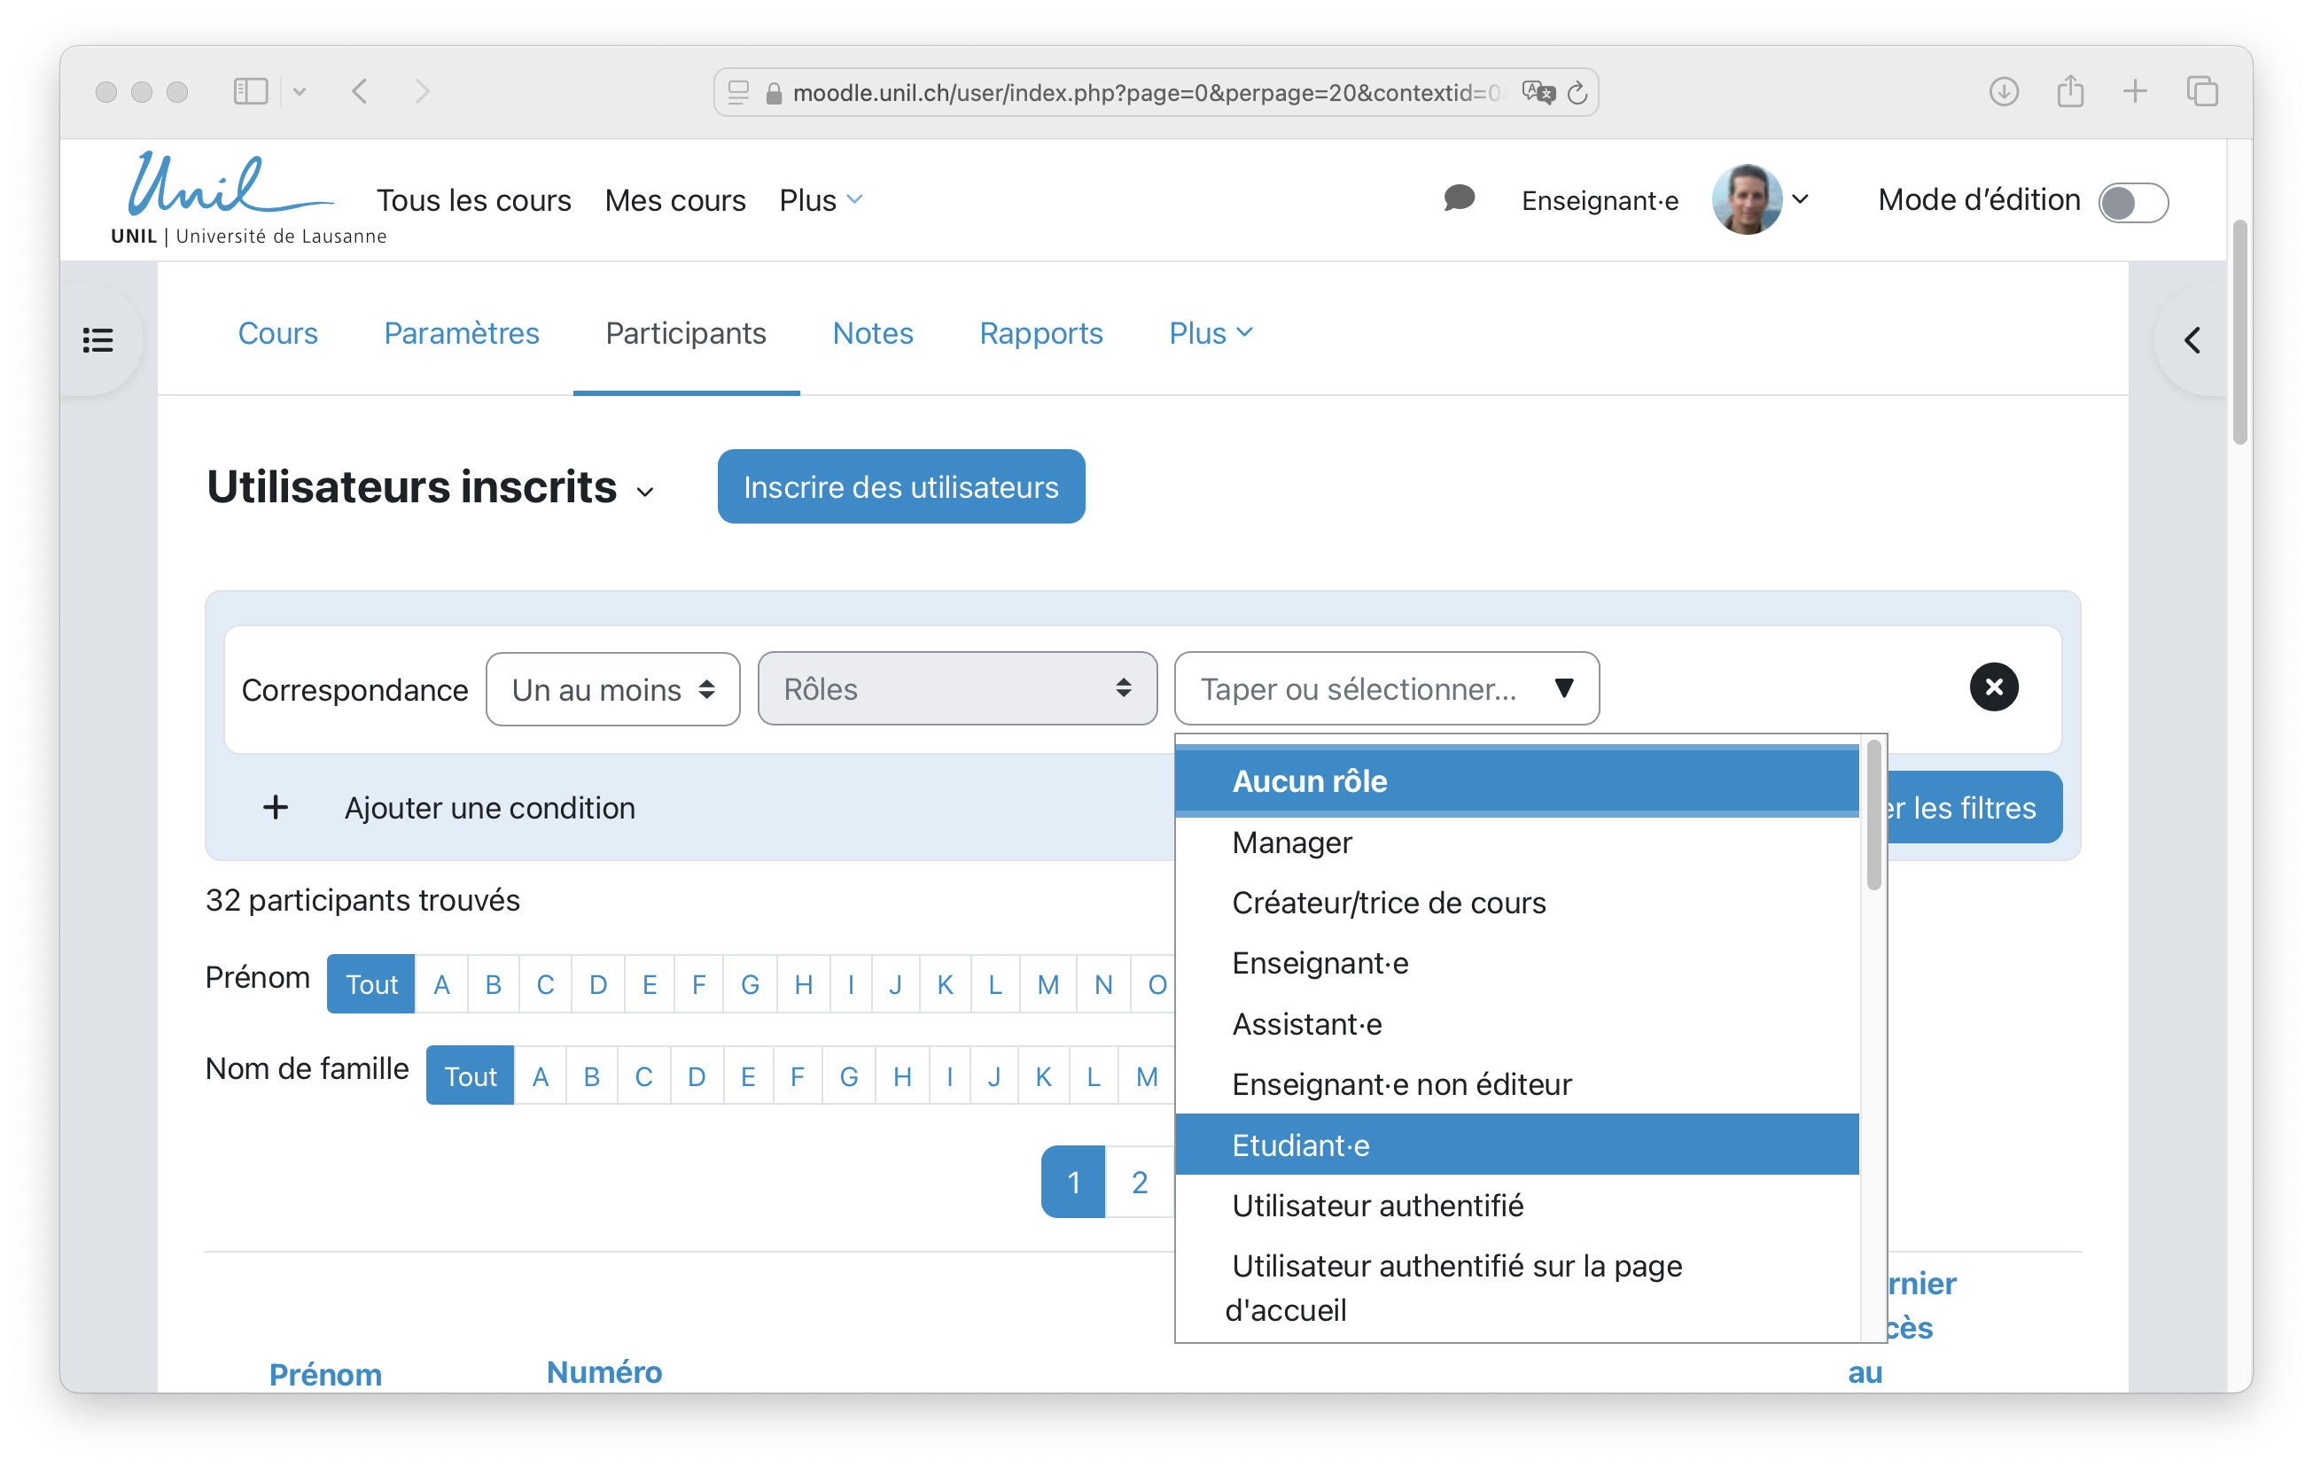
Task: Open the course index drawer icon
Action: pyautogui.click(x=98, y=340)
